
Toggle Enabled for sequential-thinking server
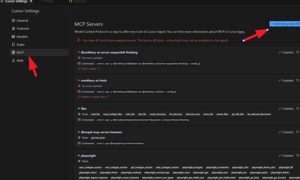pos(286,52)
